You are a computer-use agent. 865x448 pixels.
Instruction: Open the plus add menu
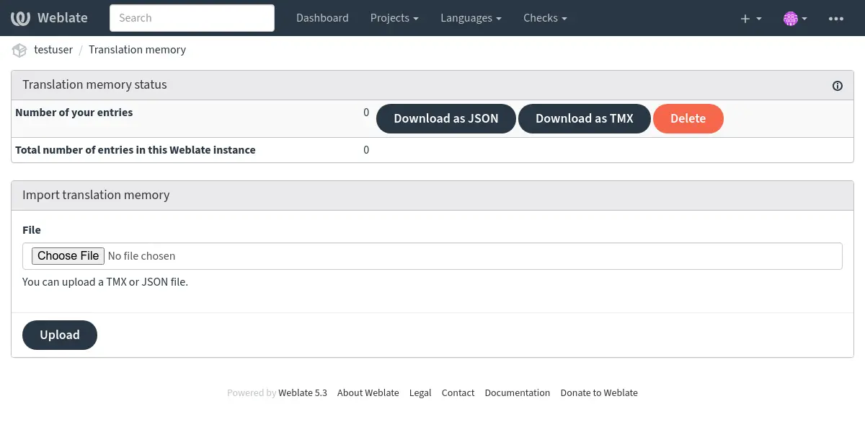pos(751,18)
